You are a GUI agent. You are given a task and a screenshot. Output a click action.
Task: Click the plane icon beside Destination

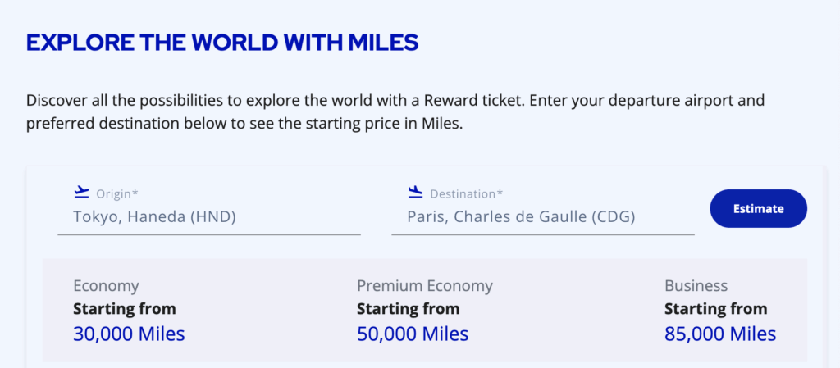coord(415,193)
